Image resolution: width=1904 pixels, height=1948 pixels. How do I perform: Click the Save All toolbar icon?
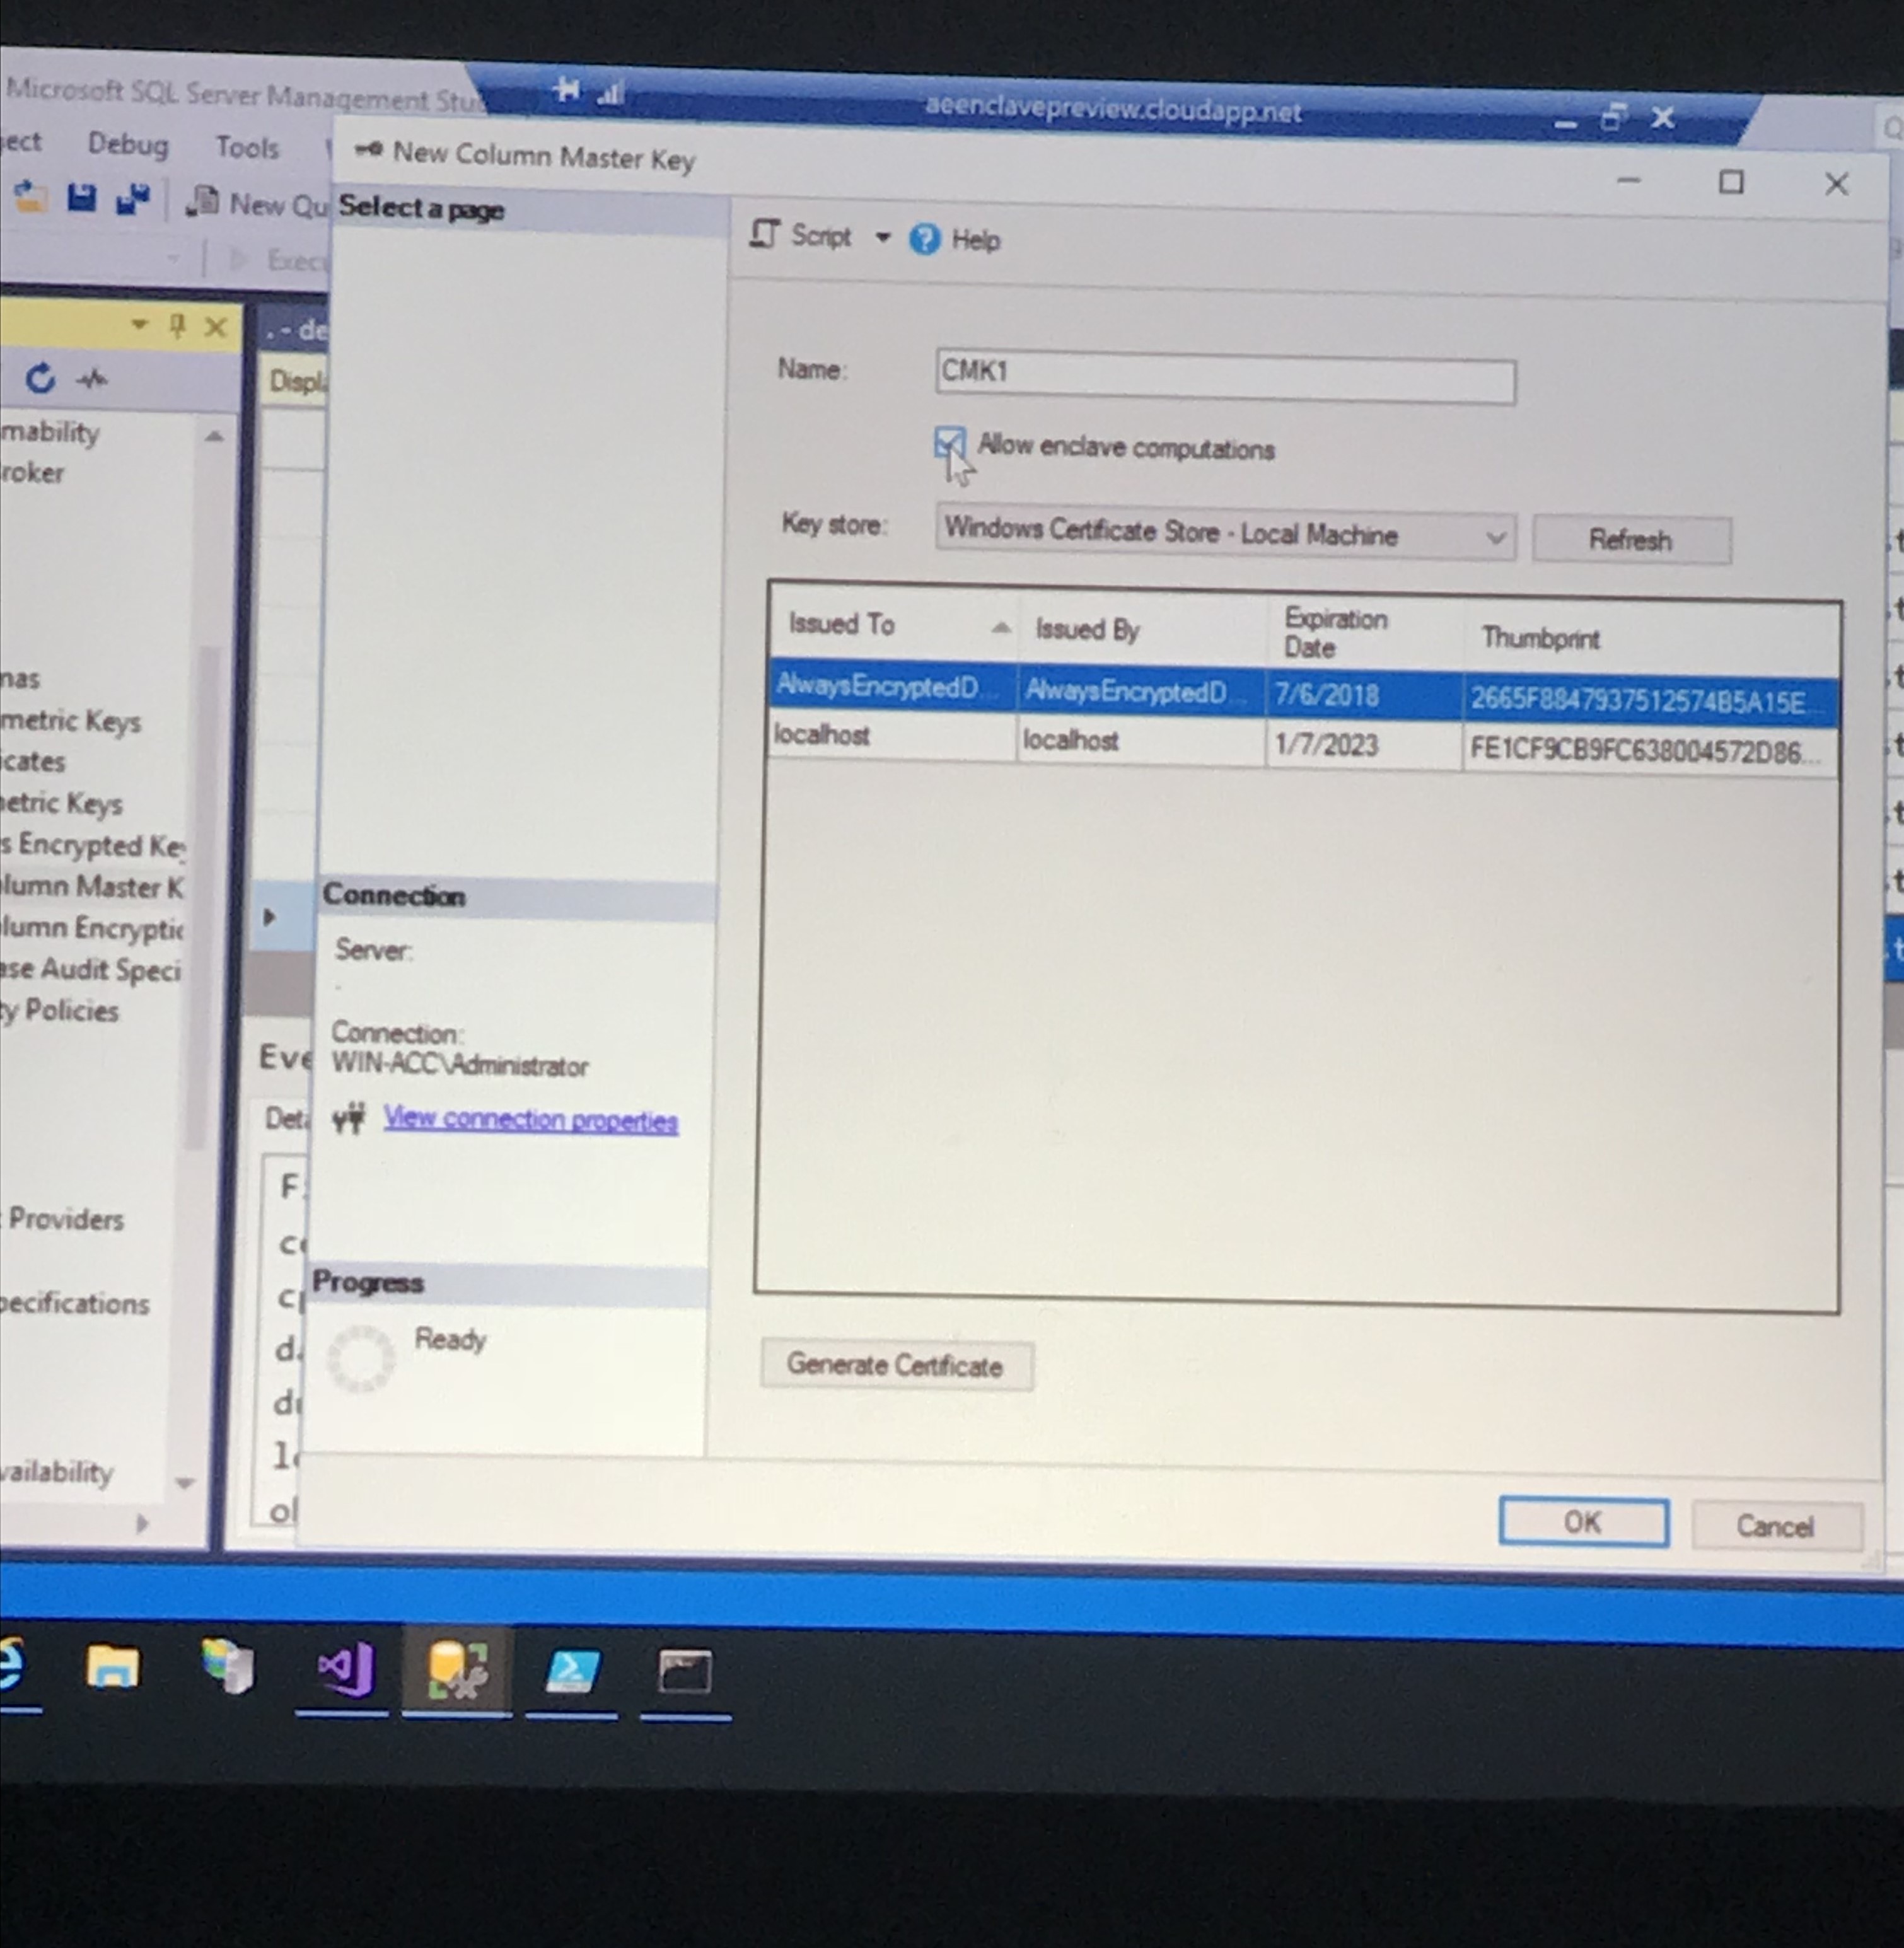click(132, 199)
